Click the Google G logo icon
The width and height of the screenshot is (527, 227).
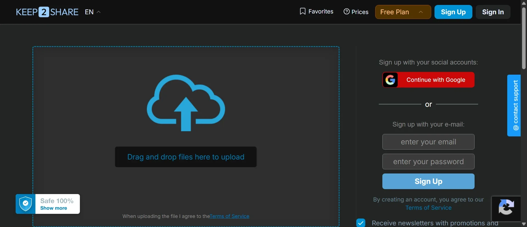pos(390,80)
